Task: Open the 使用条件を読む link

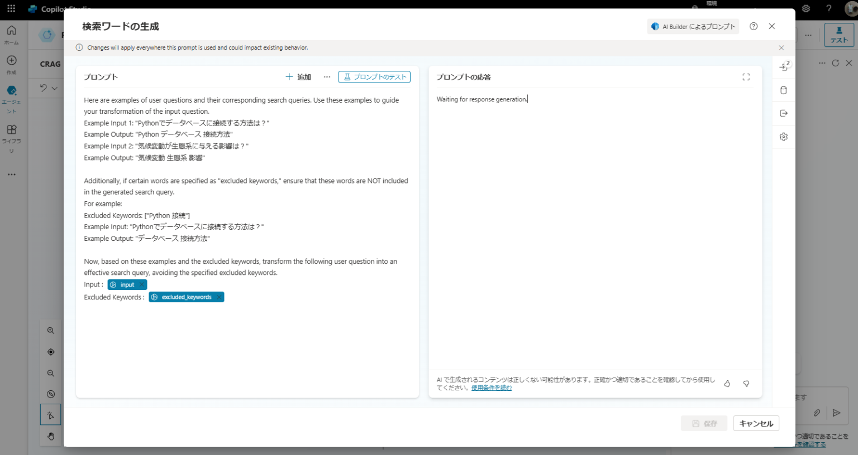Action: 491,387
